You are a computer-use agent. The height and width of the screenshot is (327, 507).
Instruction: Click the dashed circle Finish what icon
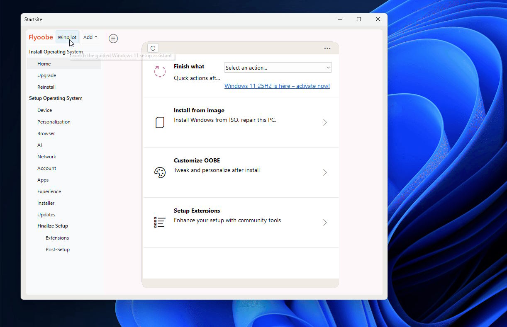coord(160,71)
